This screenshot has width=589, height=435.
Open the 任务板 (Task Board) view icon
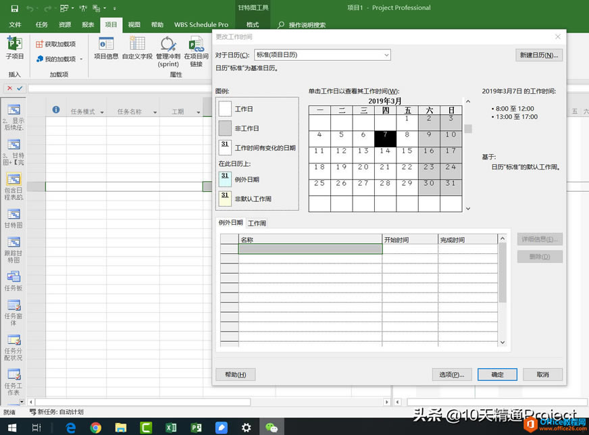[x=14, y=281]
